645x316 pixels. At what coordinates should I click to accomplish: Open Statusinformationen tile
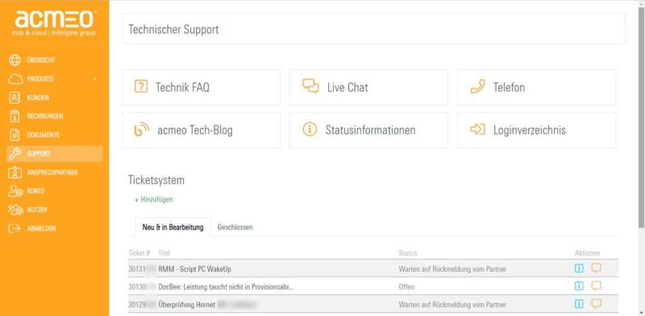368,130
